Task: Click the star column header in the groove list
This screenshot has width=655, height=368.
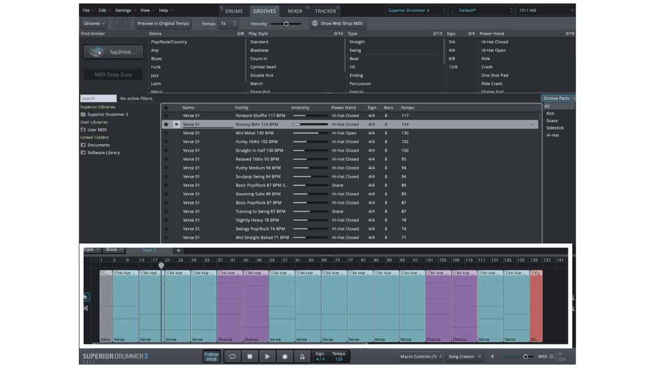Action: point(165,108)
